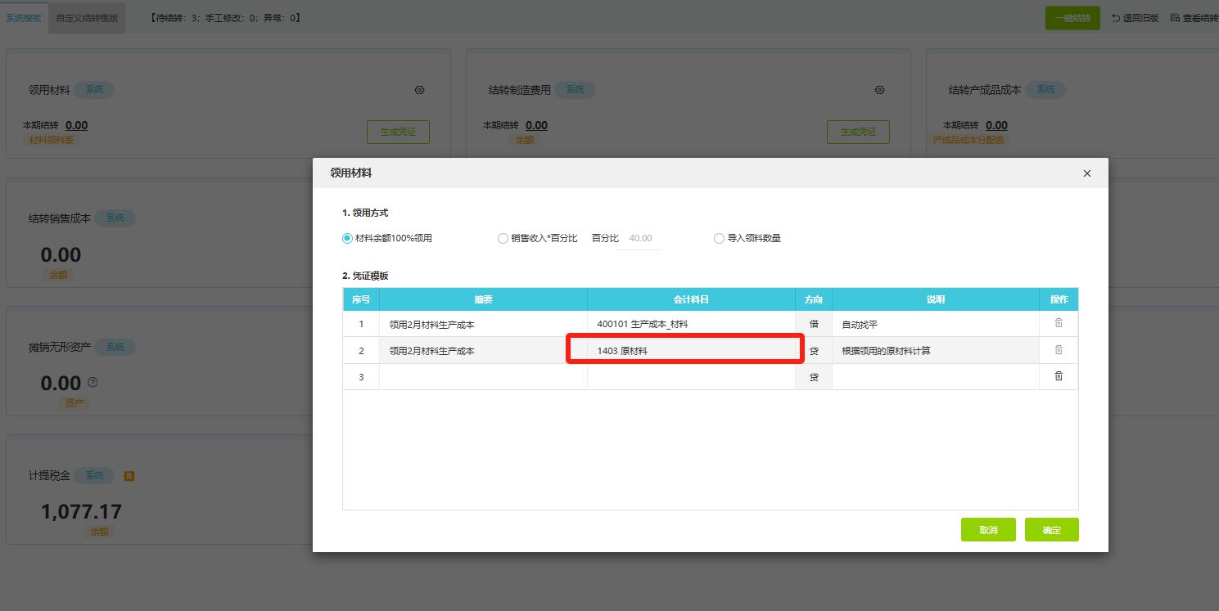Click orange badge icon next to 计提税金

(129, 476)
